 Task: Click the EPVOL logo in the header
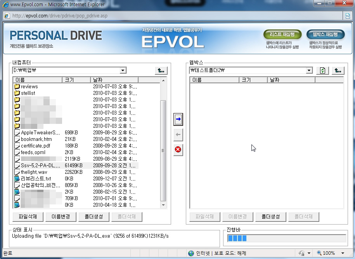click(x=173, y=42)
